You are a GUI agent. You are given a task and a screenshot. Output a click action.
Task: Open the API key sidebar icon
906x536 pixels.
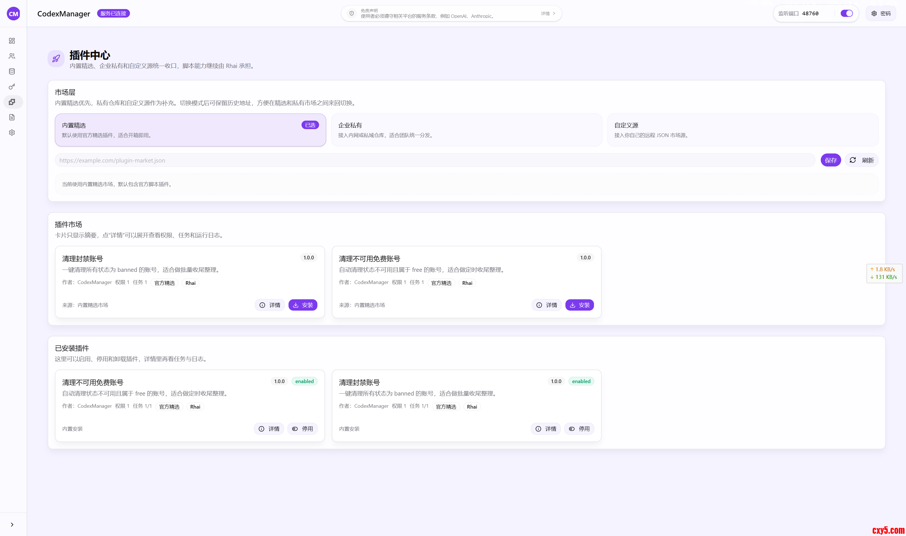[x=12, y=87]
